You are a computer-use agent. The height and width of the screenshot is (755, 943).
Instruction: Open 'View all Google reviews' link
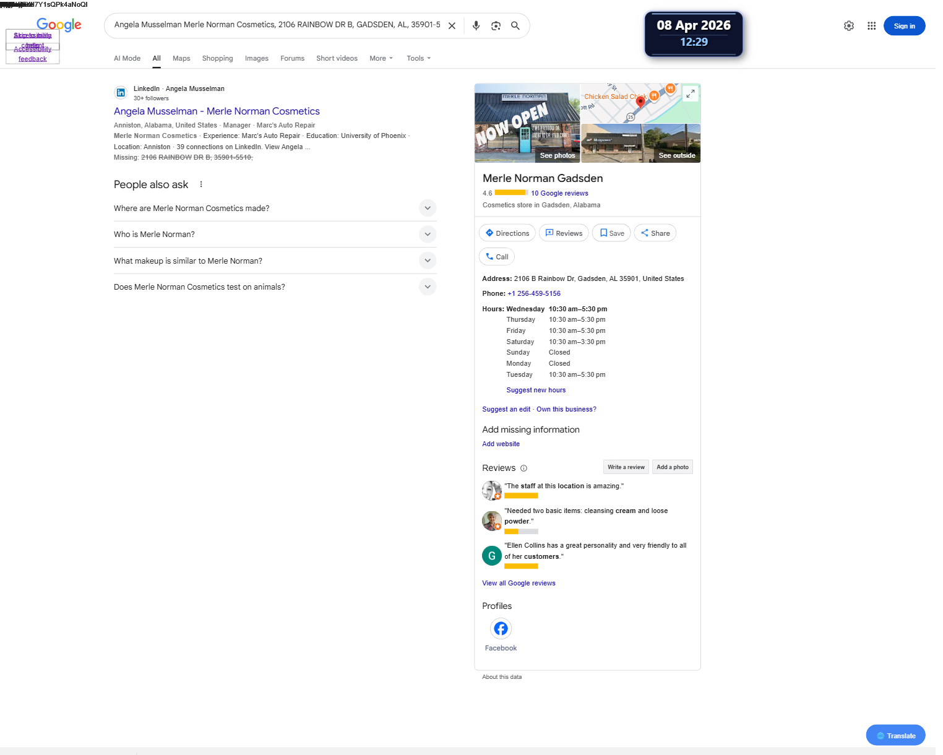[519, 584]
